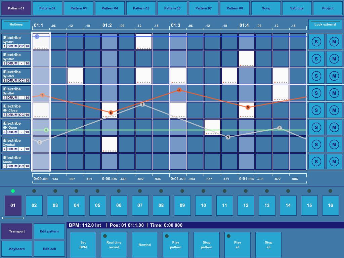
Task: Open the Song tab
Action: click(266, 8)
